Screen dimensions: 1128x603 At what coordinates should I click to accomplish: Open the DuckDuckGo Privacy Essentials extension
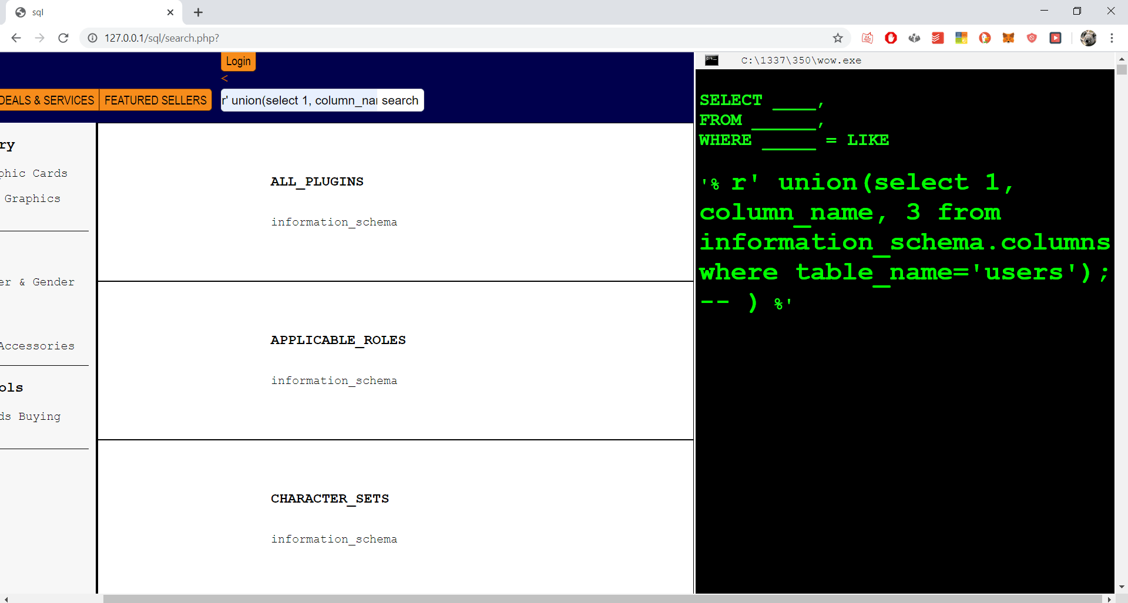coord(985,38)
